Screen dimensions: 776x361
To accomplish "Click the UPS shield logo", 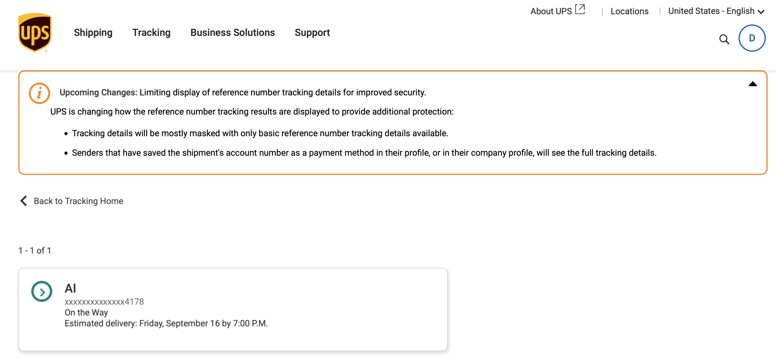I will (x=35, y=33).
